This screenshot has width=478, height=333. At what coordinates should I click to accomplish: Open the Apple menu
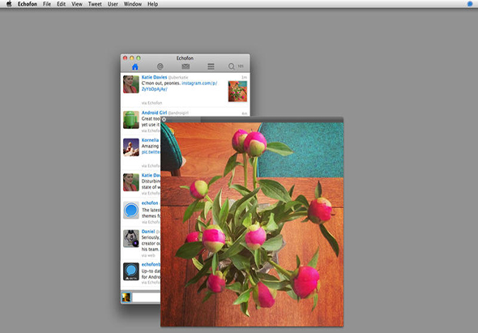pyautogui.click(x=9, y=4)
